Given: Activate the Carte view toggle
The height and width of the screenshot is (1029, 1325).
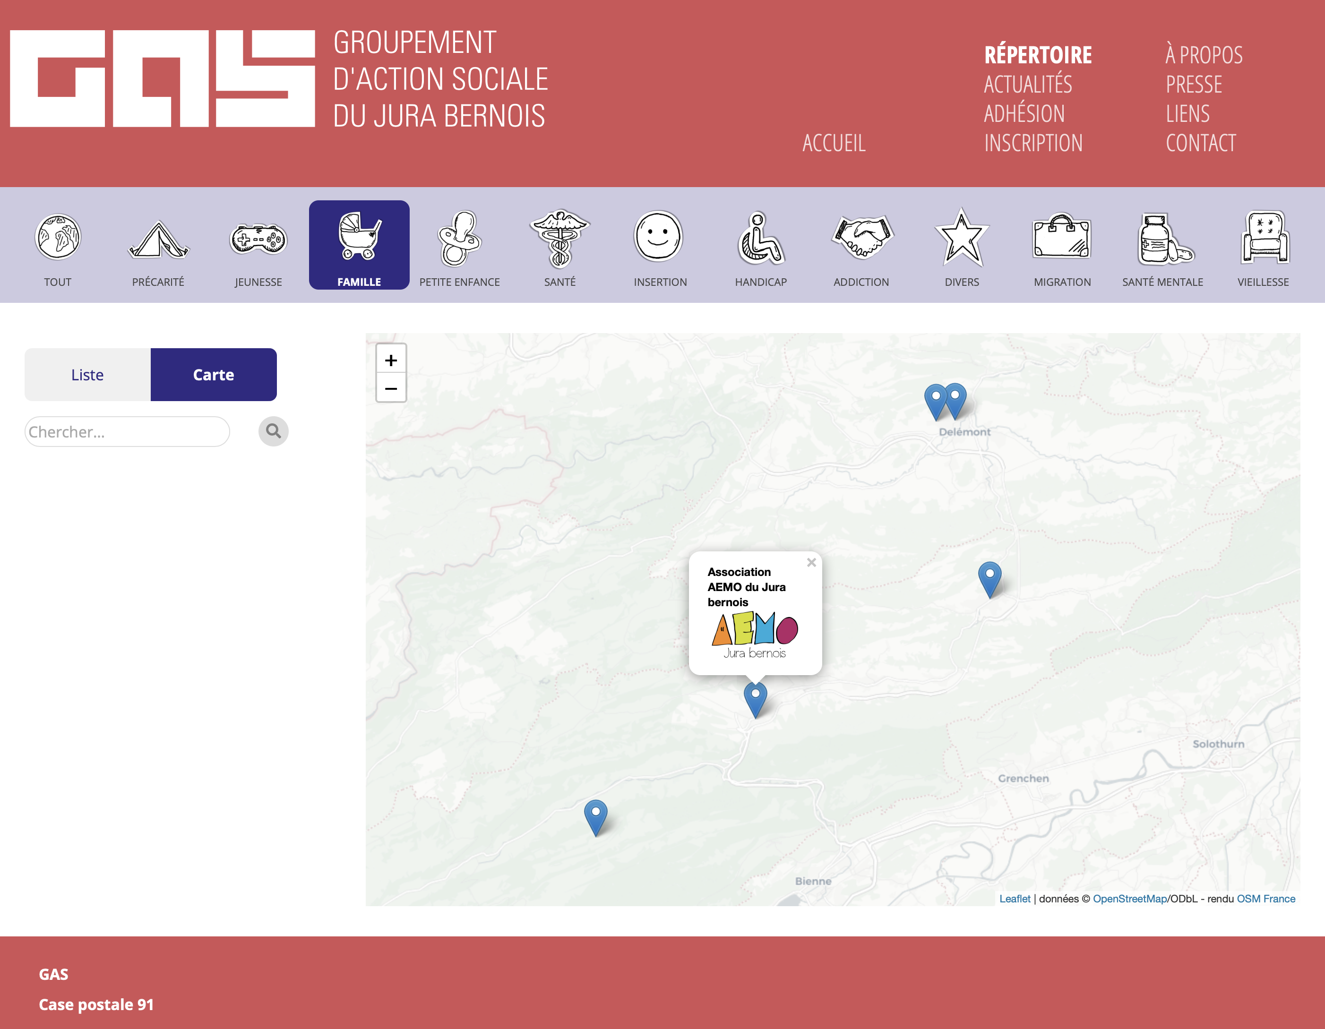Looking at the screenshot, I should [x=214, y=375].
